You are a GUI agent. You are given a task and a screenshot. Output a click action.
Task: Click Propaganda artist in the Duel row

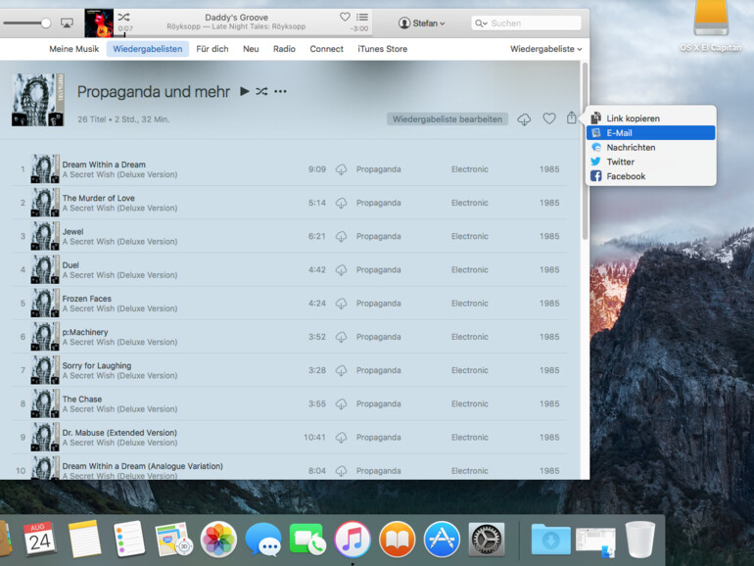point(378,269)
